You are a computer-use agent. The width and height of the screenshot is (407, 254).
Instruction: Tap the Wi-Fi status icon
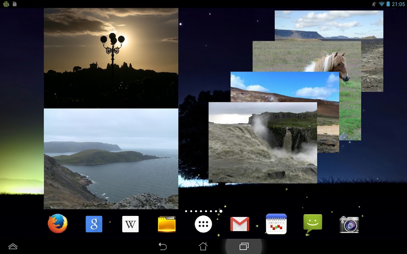(382, 4)
